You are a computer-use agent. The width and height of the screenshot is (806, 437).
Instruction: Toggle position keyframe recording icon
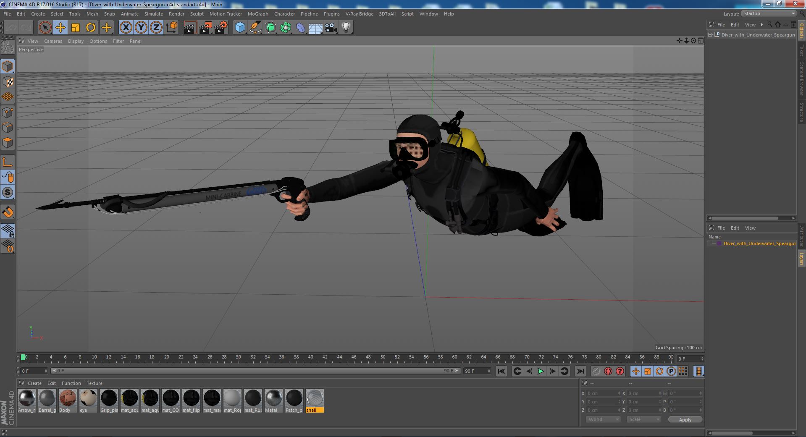(635, 371)
